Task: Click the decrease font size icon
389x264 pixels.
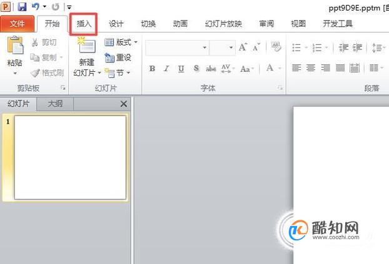Action: pyautogui.click(x=256, y=47)
